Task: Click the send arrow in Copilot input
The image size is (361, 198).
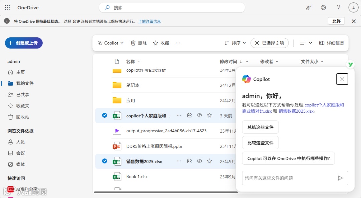Action: point(340,178)
